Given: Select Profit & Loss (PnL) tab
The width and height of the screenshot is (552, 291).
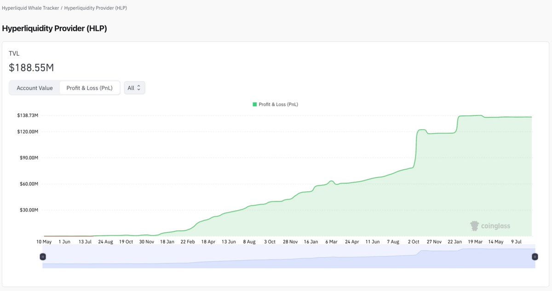Looking at the screenshot, I should 89,88.
